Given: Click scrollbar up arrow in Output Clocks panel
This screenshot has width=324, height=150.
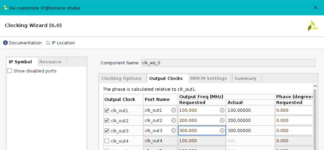Looking at the screenshot, I should [315, 87].
